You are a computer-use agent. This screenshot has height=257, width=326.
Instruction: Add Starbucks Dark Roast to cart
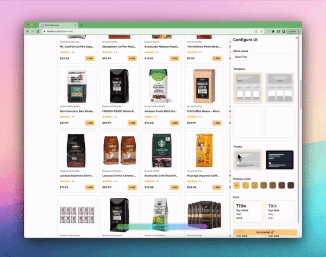tap(174, 187)
